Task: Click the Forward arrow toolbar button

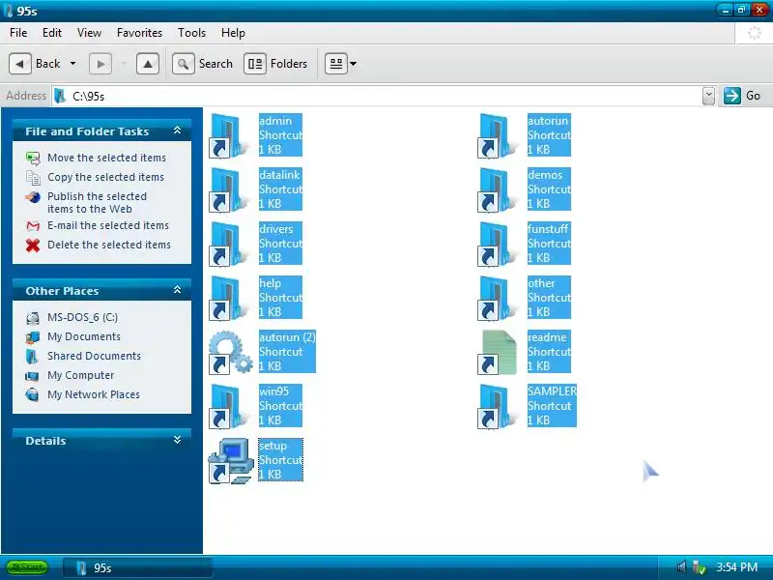Action: pos(100,64)
